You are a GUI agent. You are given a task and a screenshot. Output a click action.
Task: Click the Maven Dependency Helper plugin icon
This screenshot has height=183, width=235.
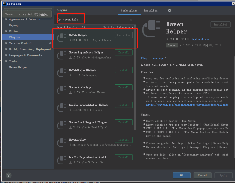pos(62,55)
